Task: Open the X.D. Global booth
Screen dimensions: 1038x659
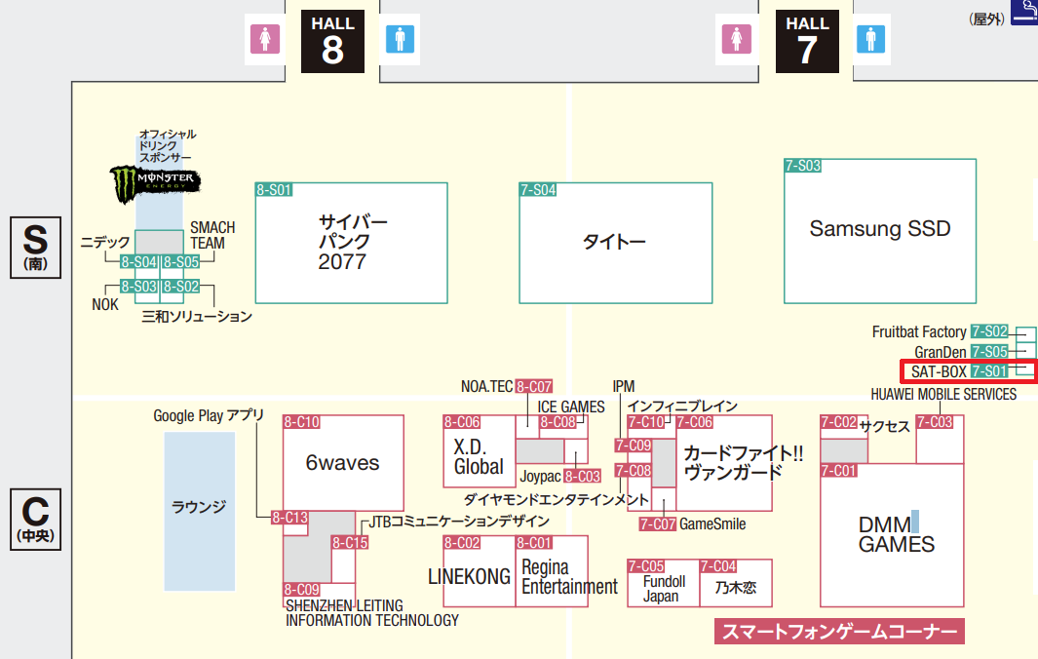Action: point(480,451)
